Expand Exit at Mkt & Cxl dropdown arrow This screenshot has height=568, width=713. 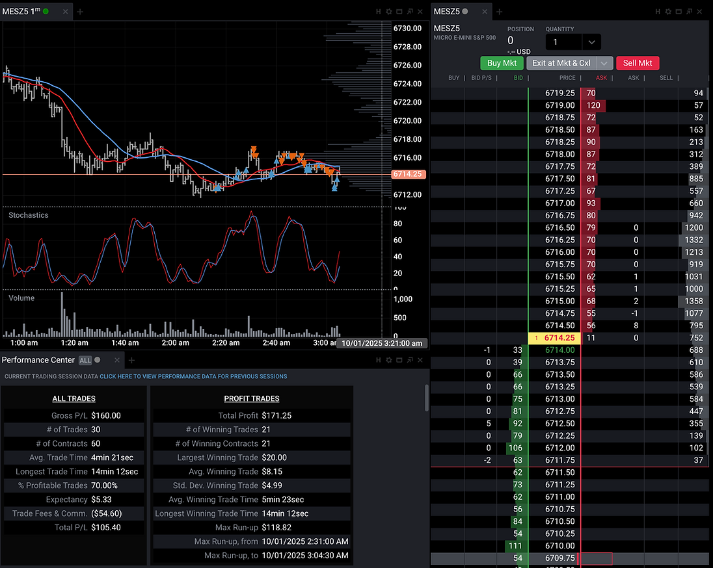point(604,63)
